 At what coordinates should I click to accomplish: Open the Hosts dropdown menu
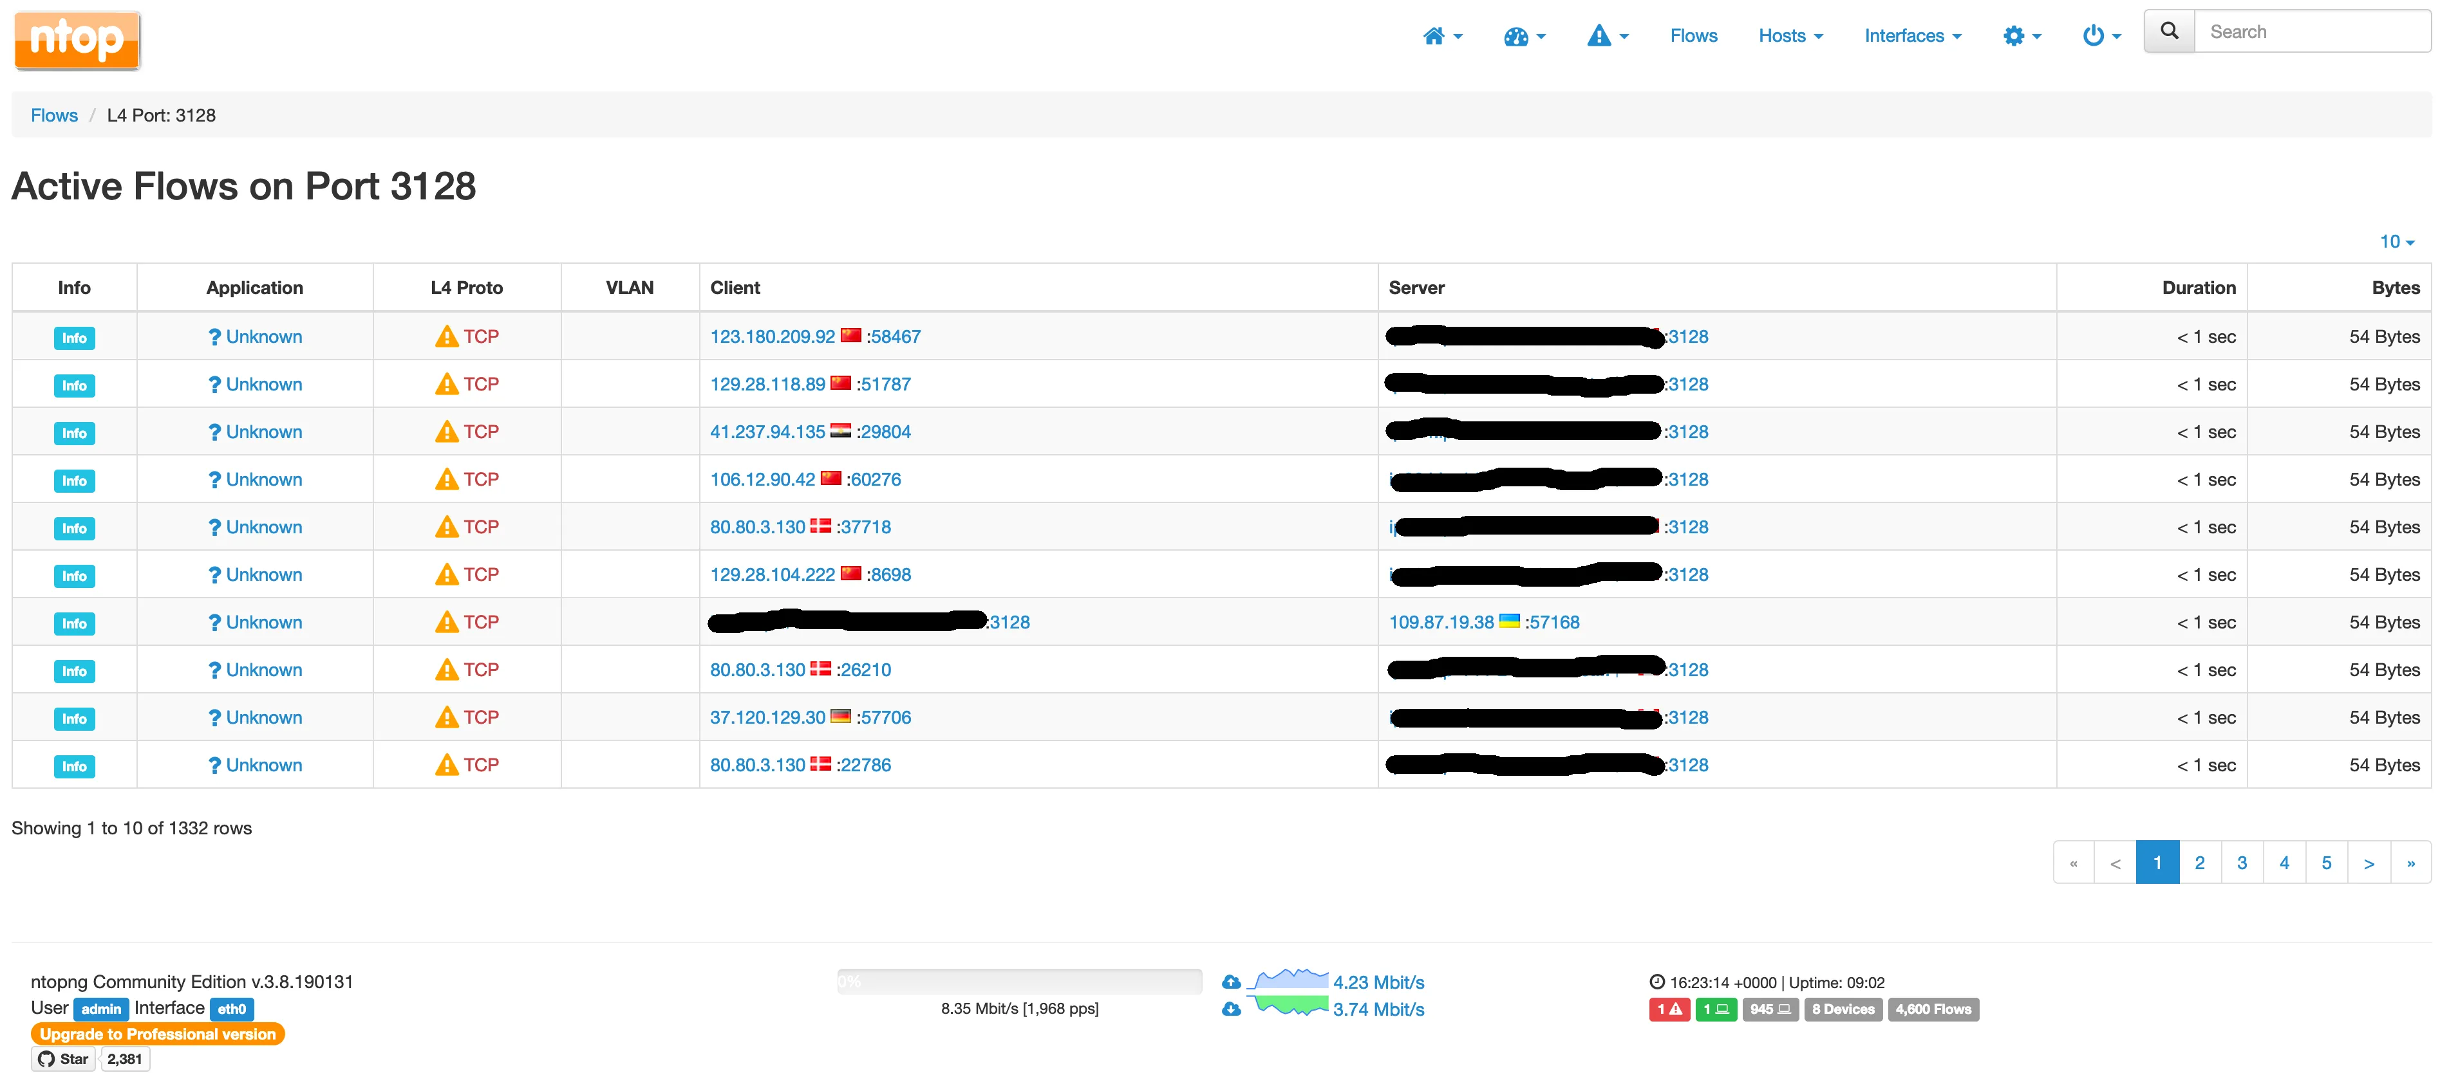coord(1790,36)
